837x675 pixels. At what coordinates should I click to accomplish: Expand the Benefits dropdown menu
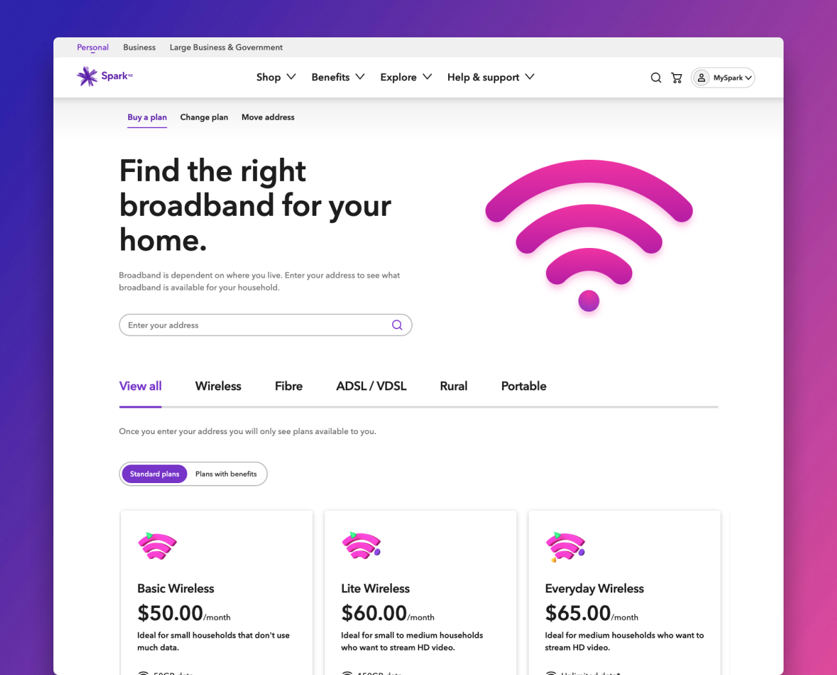click(x=338, y=77)
